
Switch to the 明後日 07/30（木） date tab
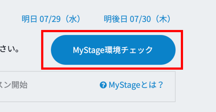(137, 19)
